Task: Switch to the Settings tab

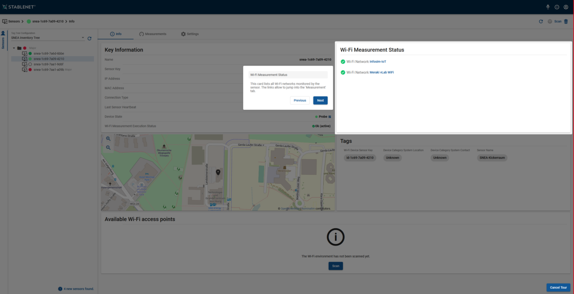Action: pyautogui.click(x=190, y=34)
